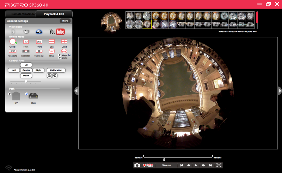The width and height of the screenshot is (282, 173).
Task: Click the Control Area zoom slider handle
Action: point(26,82)
